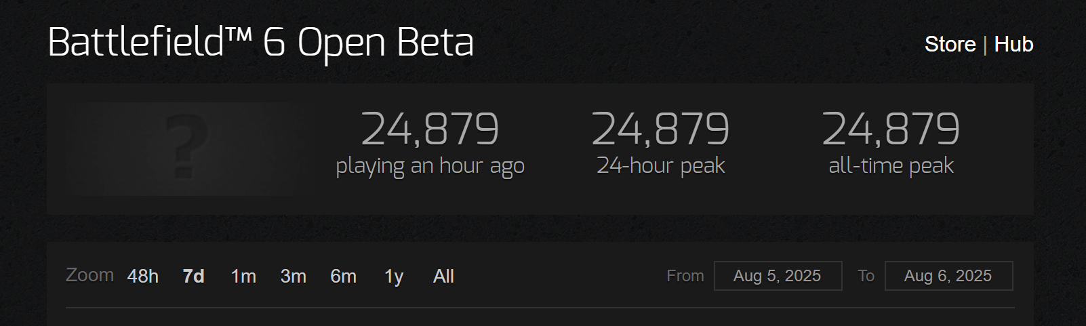This screenshot has width=1086, height=326.
Task: Set chart zoom to 1y
Action: (x=394, y=277)
